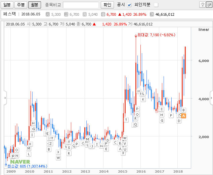213x175 pixels.
Task: Click the gray high-price icon before 6,700
Action: click(x=66, y=14)
